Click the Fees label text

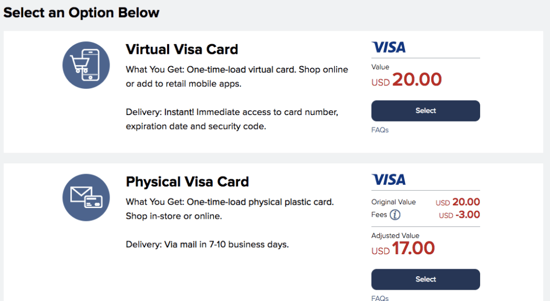point(379,214)
